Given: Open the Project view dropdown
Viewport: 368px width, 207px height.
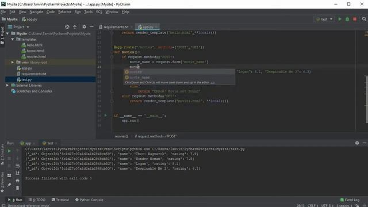Looking at the screenshot, I should (x=19, y=27).
